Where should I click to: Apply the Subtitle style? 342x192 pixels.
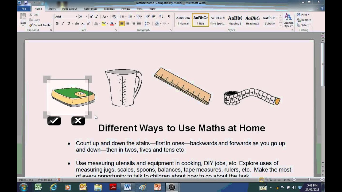tap(270, 20)
